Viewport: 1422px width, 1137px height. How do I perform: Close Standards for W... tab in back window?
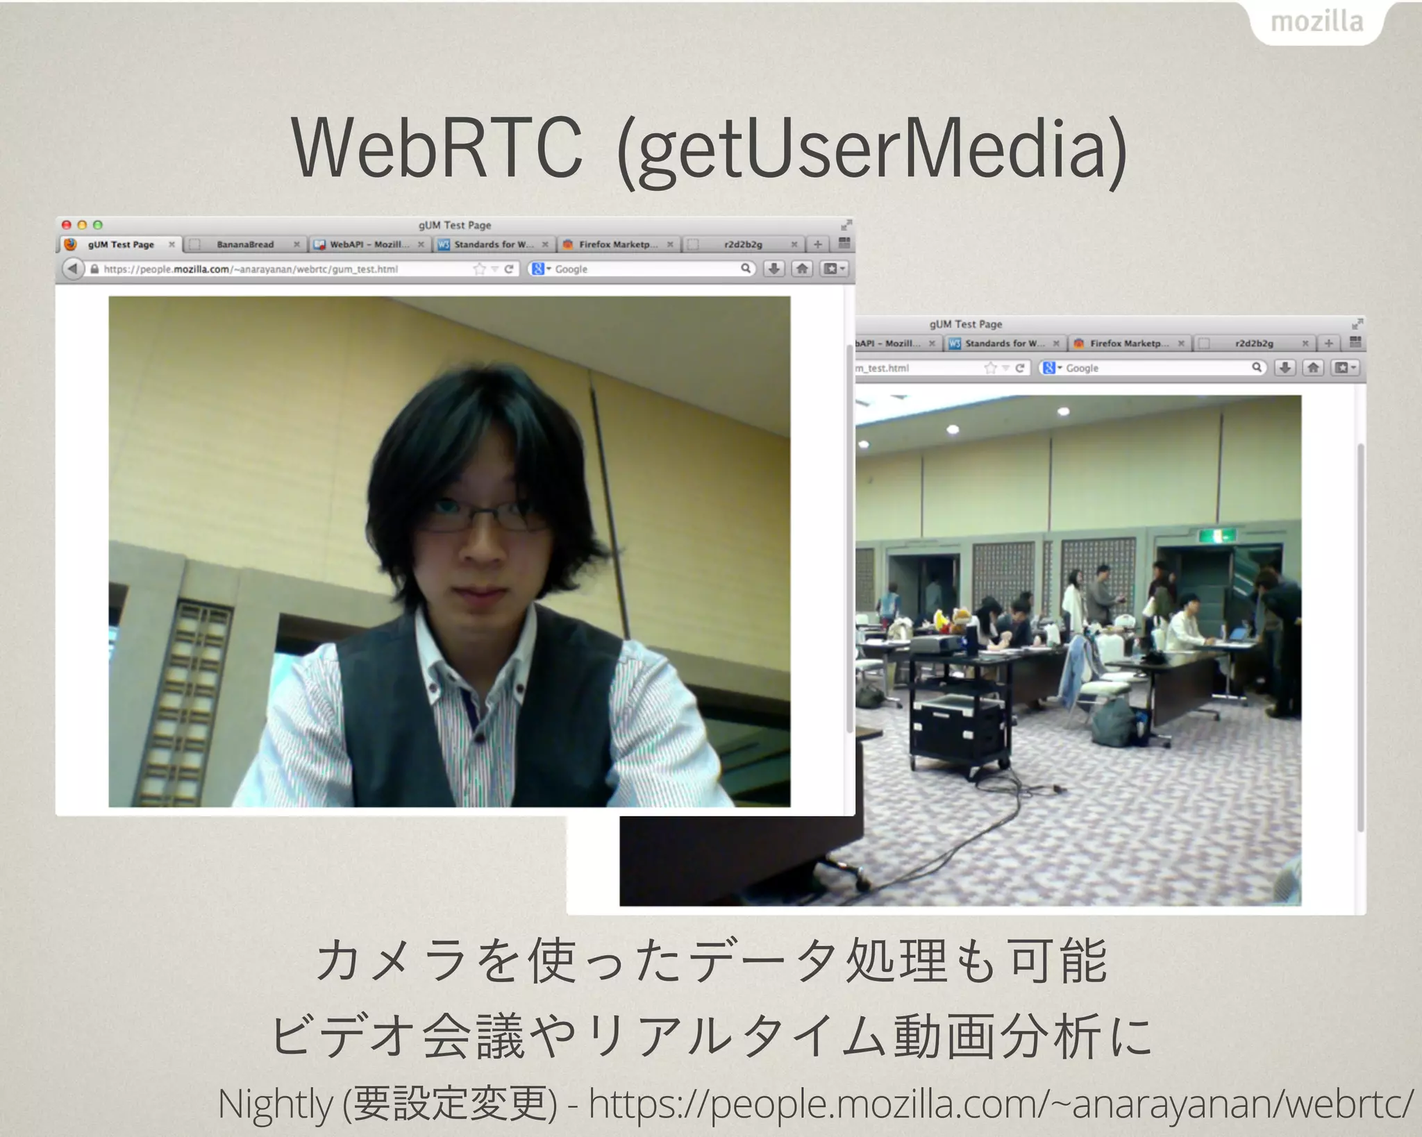(x=1056, y=344)
